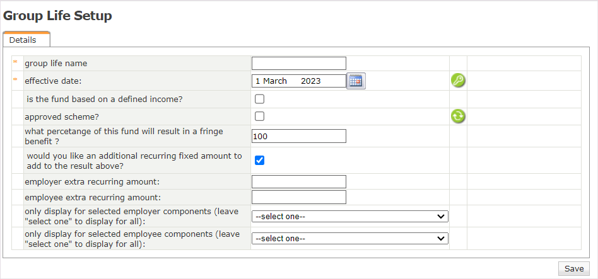
Task: Click the asterisk beside group life name
Action: (15, 63)
